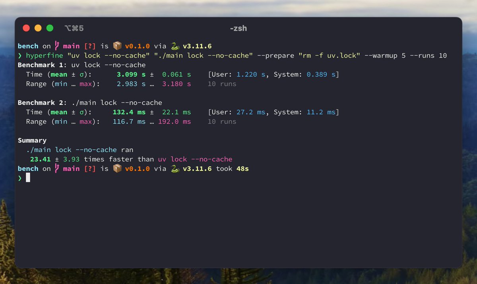
Task: Click the maximum value 192.0 ms
Action: [x=175, y=122]
